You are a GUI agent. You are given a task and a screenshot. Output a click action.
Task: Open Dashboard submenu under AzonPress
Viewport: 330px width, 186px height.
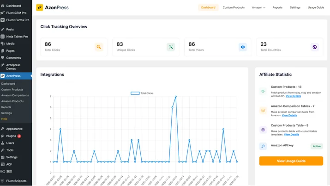(x=8, y=84)
